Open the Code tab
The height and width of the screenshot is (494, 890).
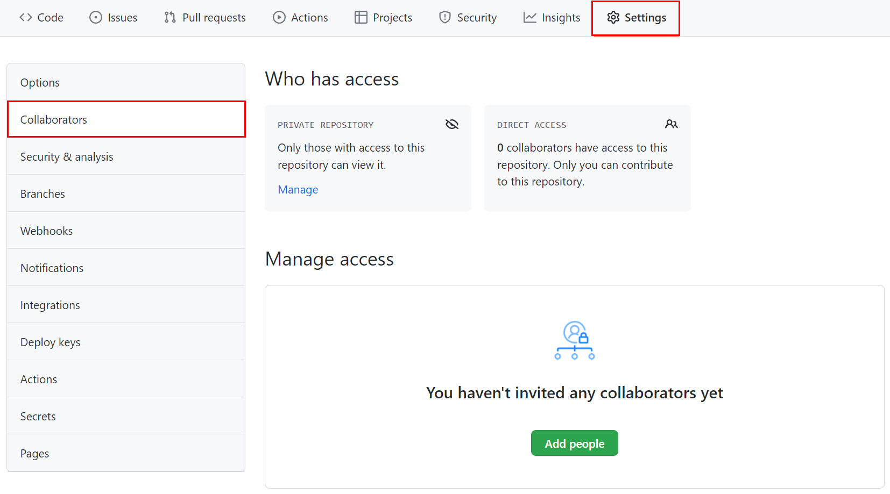[x=41, y=17]
